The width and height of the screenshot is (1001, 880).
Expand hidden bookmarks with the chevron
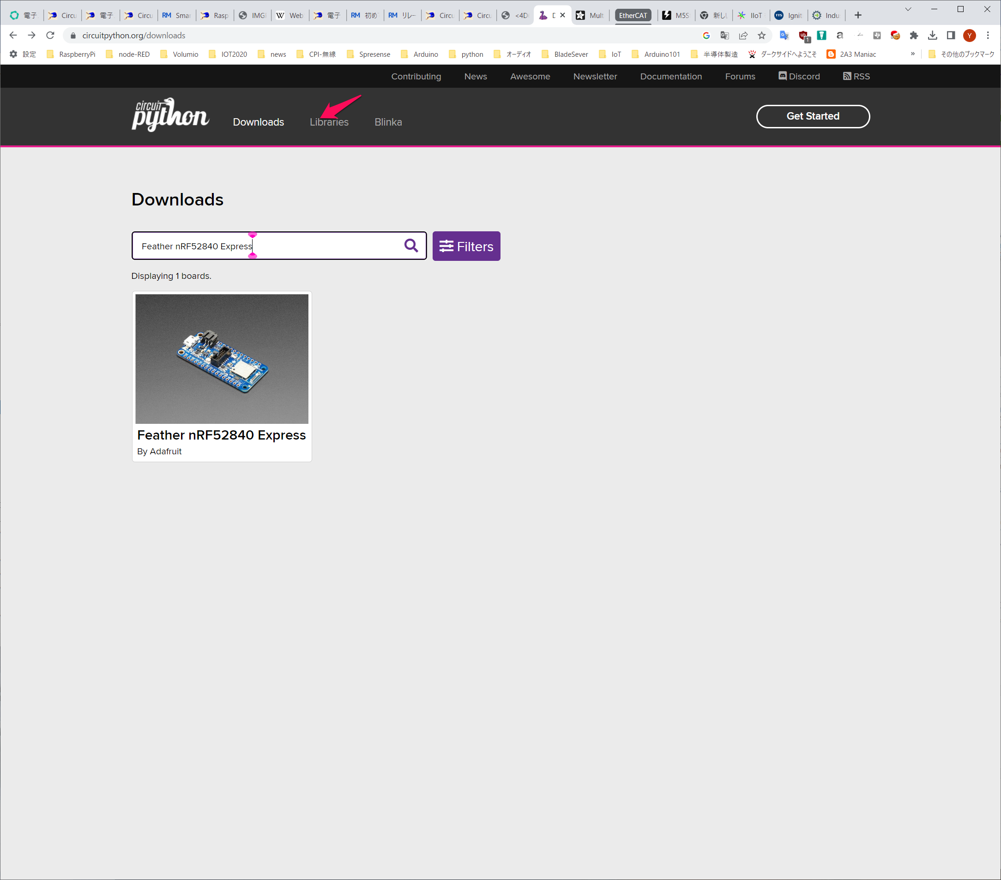(913, 54)
